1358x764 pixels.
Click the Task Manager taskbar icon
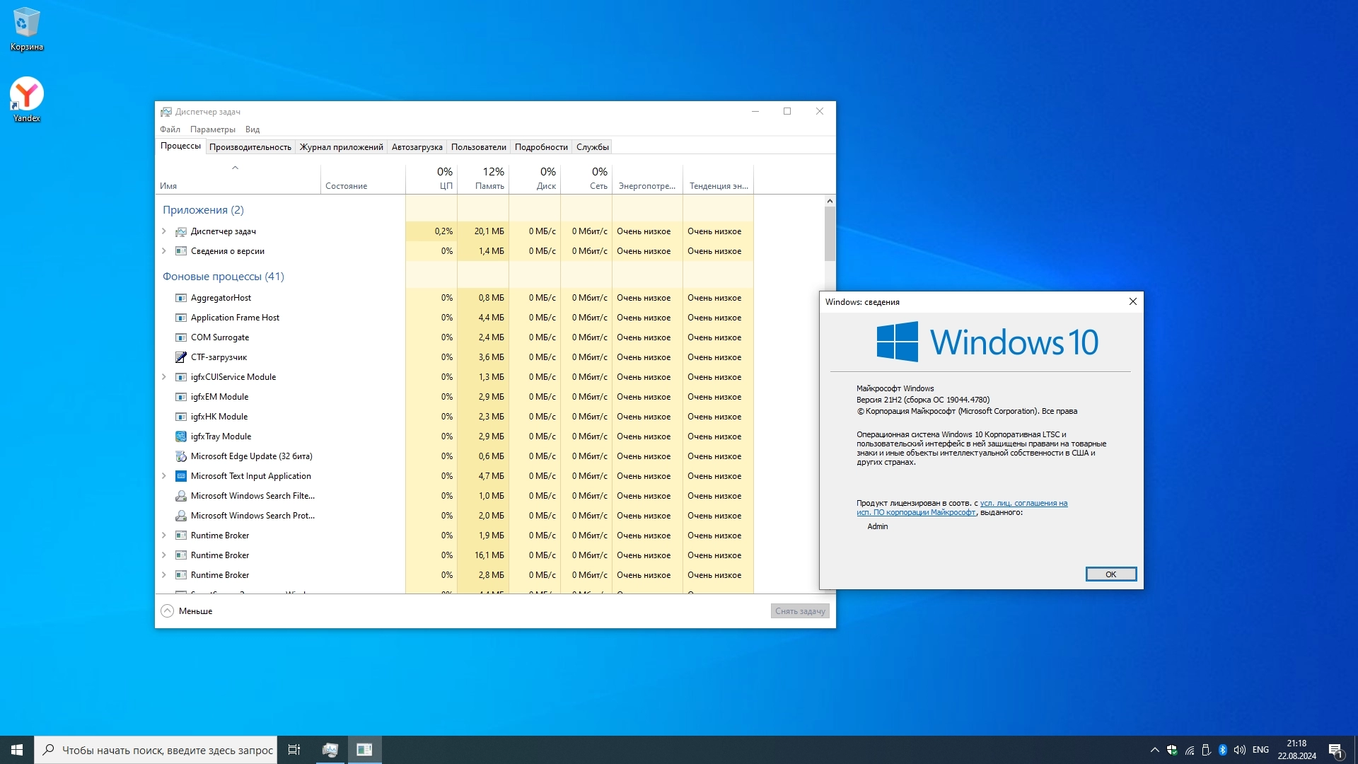click(x=330, y=750)
